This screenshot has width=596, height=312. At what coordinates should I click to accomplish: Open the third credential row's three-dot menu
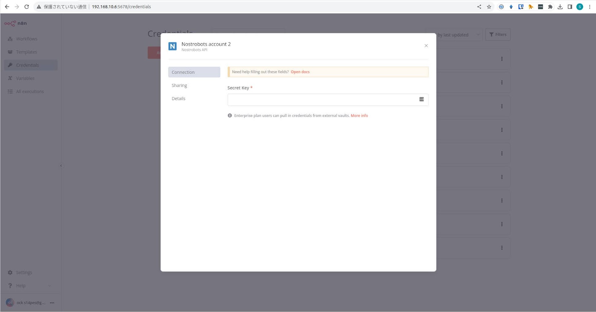pyautogui.click(x=502, y=106)
